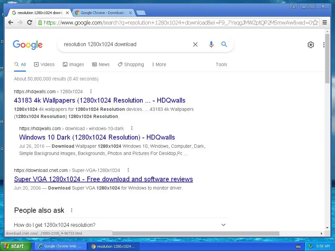Screen dimensions: 335x251
Task: Switch to Shopping results
Action: point(131,64)
